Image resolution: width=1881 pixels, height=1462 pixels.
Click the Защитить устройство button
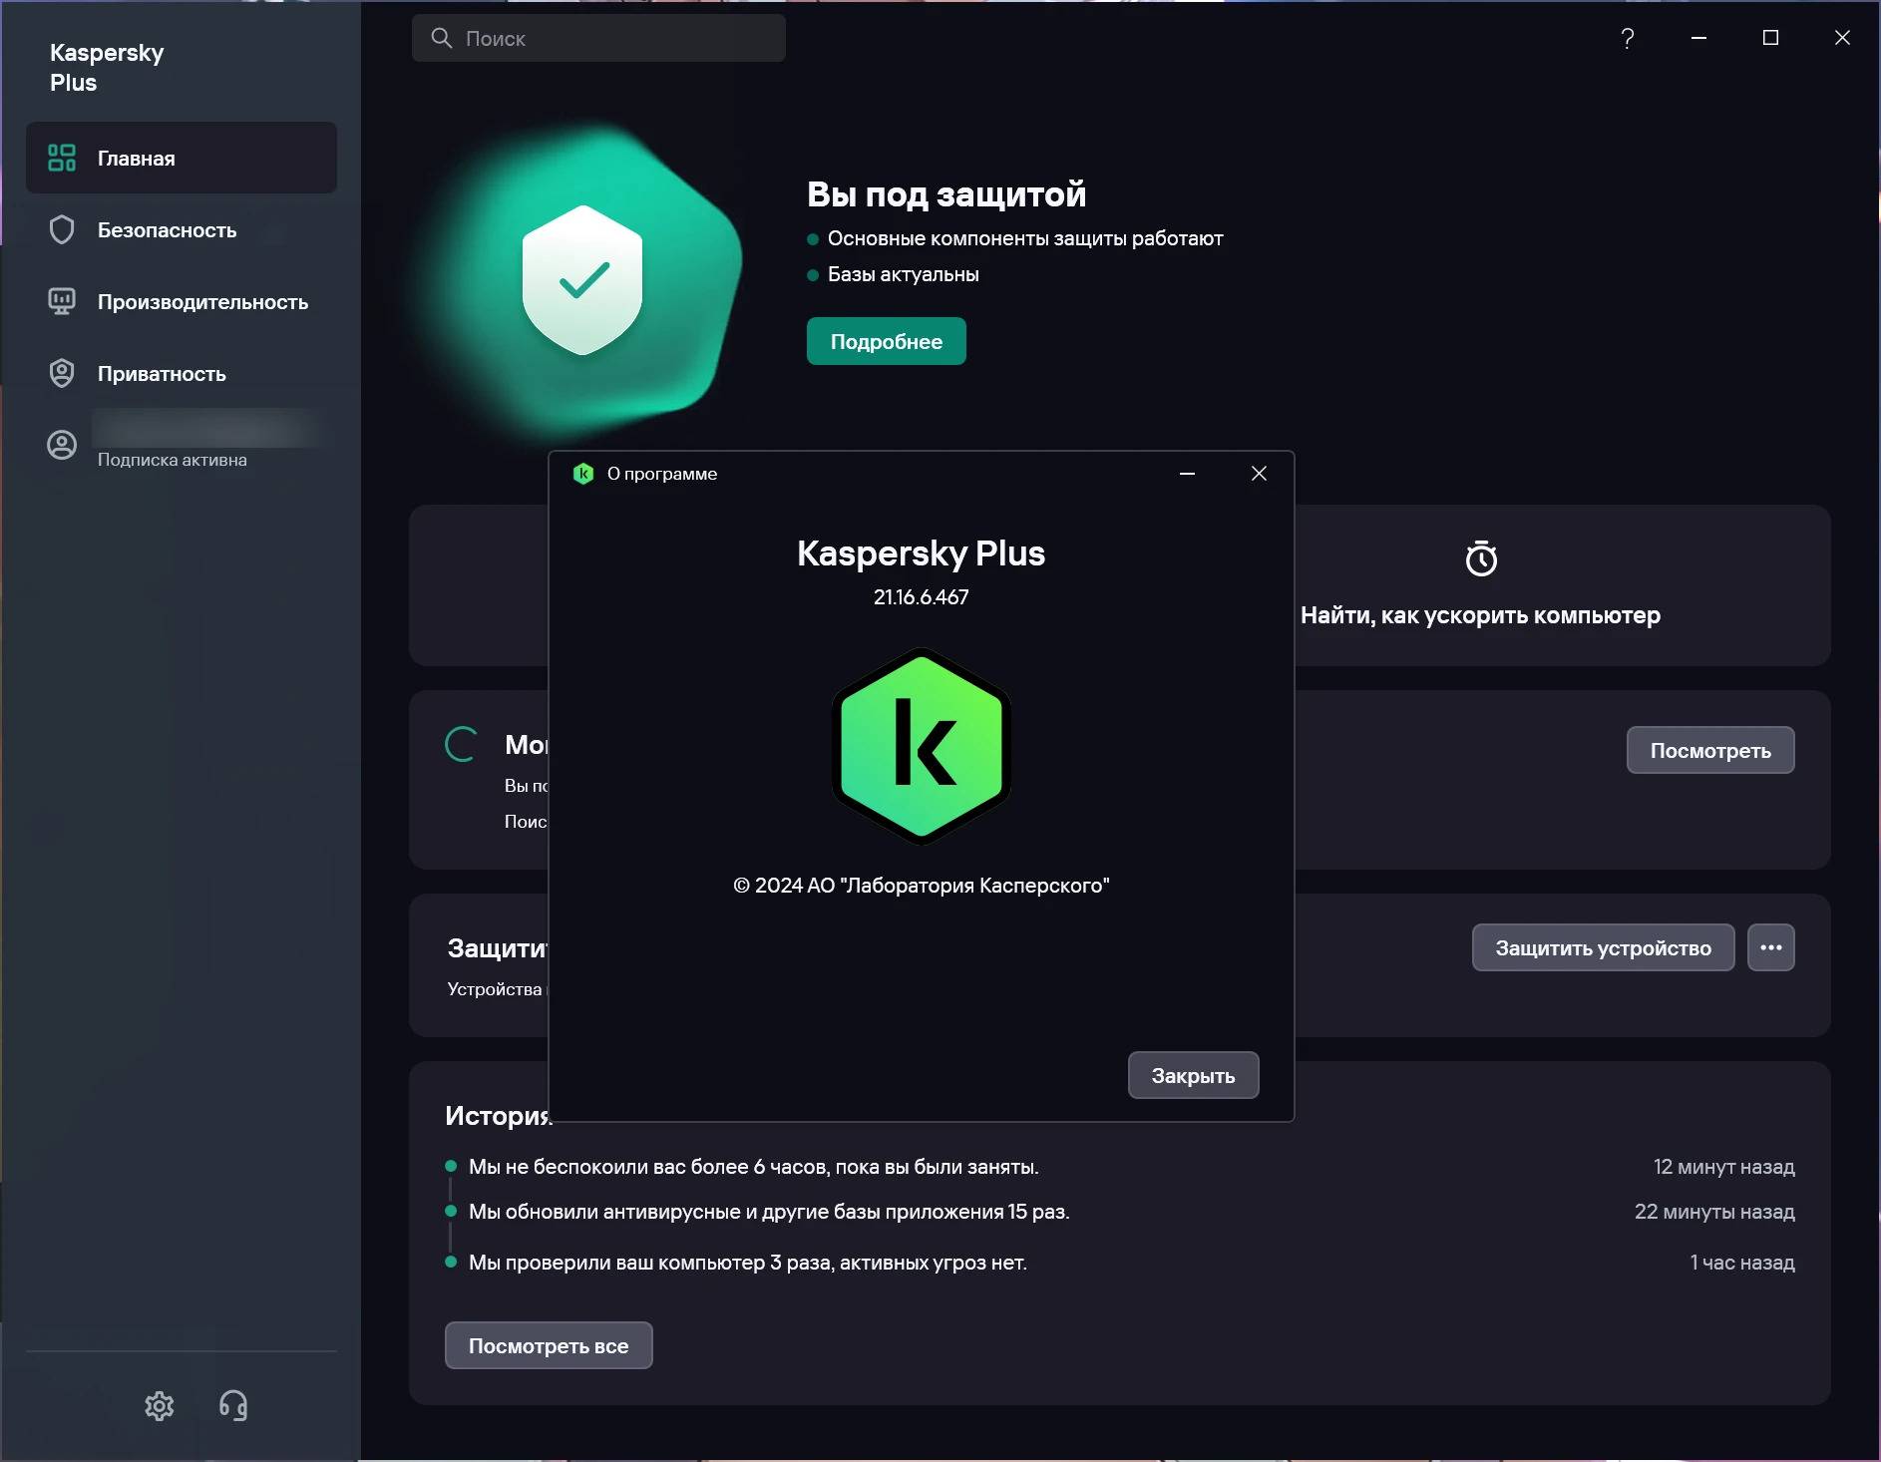(x=1603, y=947)
